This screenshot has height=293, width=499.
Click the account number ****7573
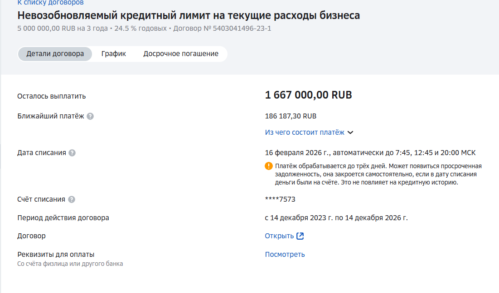(280, 199)
